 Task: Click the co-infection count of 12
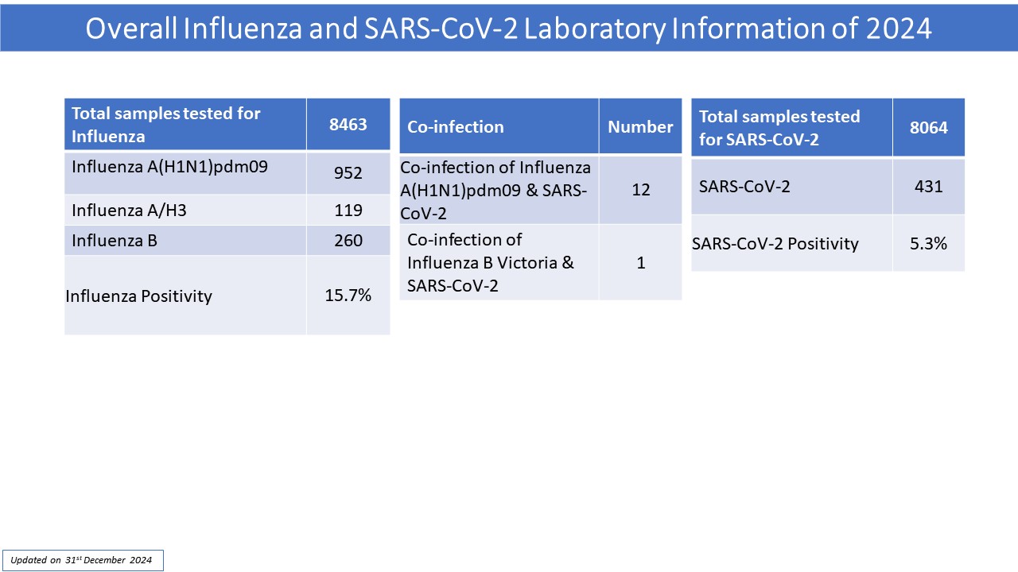click(x=640, y=190)
